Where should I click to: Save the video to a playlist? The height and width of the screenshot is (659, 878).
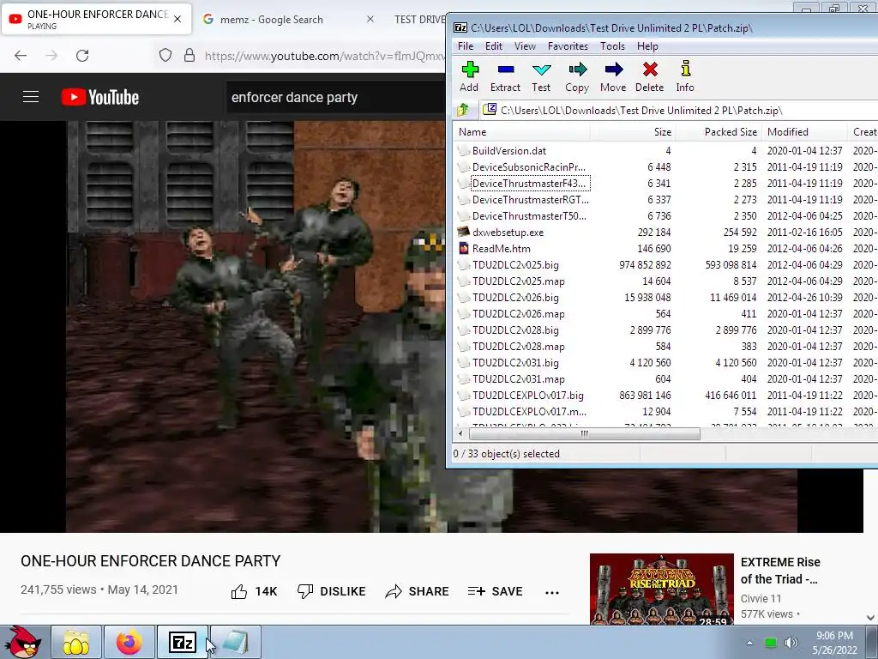click(x=495, y=591)
